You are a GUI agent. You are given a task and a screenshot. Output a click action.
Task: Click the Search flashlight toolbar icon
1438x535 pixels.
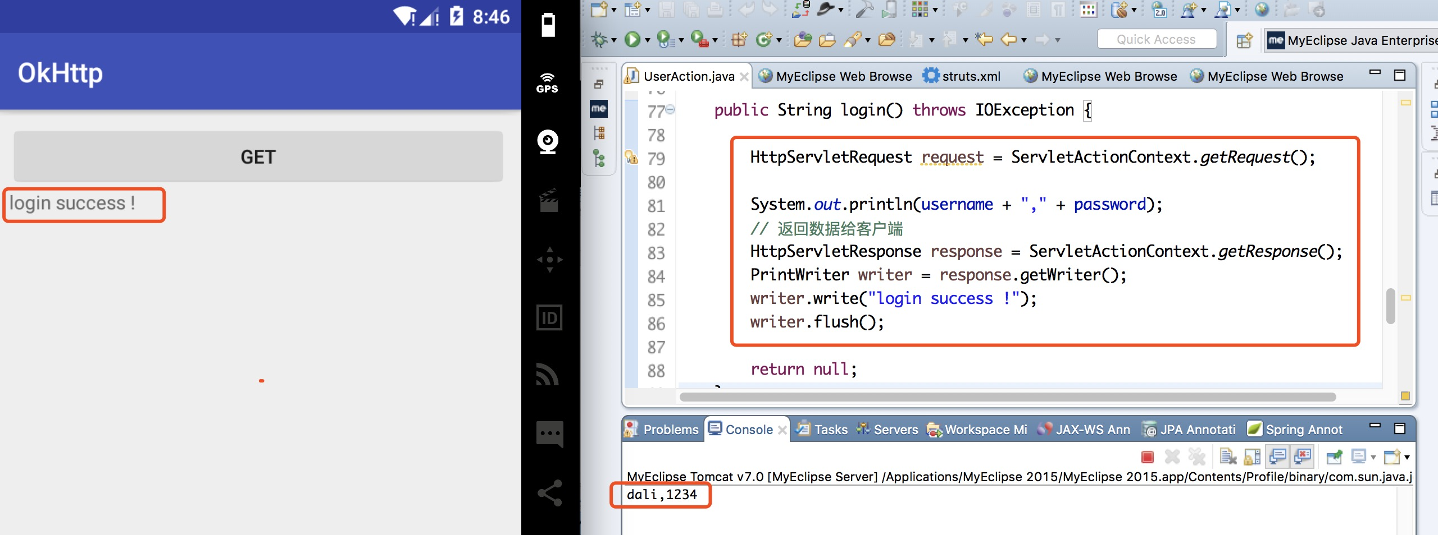853,39
